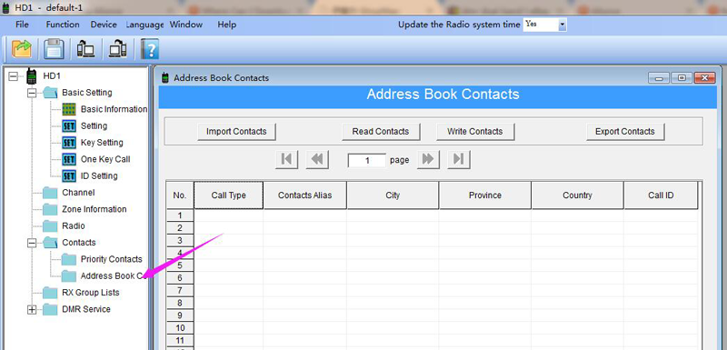Click the Priority Contacts folder icon

coord(69,260)
